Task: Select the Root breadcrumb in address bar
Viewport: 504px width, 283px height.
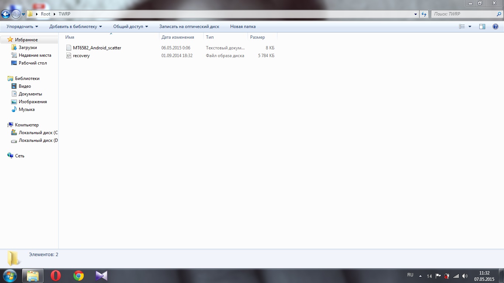Action: [x=45, y=14]
